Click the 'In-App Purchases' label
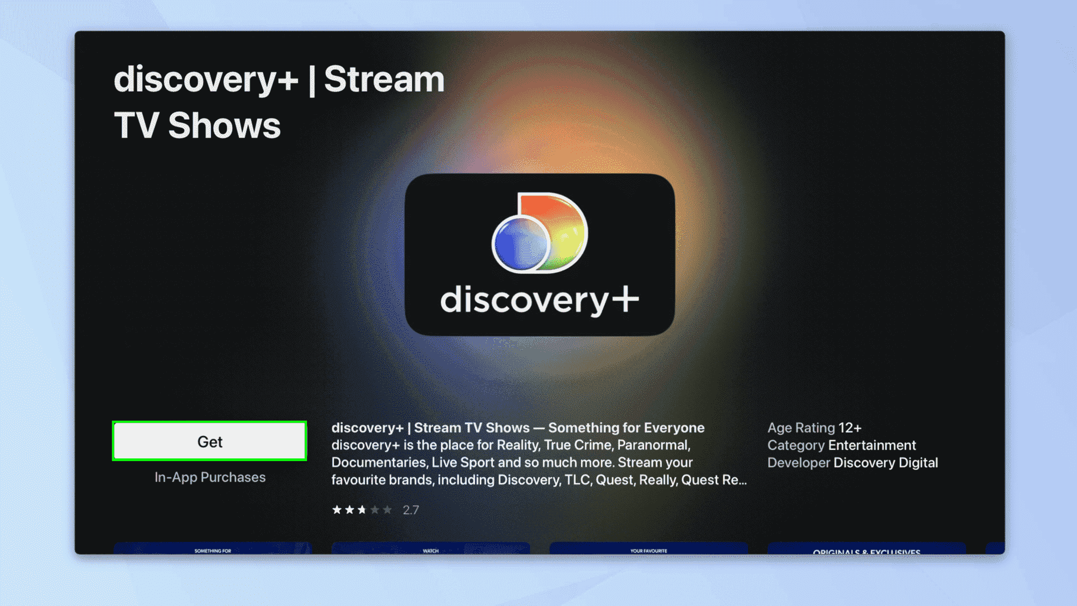1077x606 pixels. [x=210, y=477]
